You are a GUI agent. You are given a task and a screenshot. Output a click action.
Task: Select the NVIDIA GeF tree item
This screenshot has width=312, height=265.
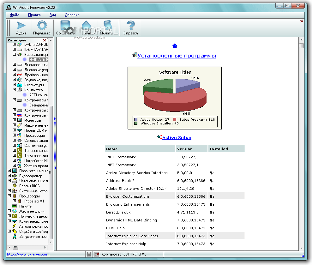coord(39,59)
